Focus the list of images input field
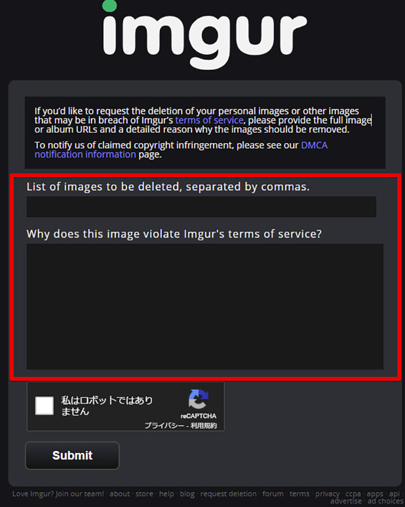The image size is (405, 507). tap(201, 207)
